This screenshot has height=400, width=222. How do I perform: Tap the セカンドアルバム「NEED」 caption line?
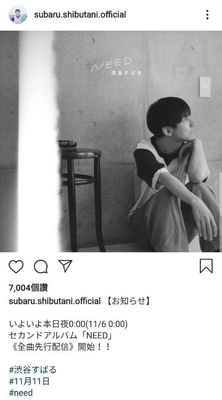click(60, 336)
